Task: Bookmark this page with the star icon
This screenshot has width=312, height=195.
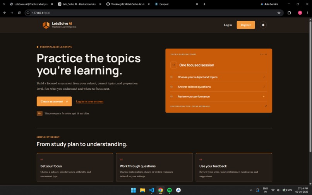Action: coord(279,13)
